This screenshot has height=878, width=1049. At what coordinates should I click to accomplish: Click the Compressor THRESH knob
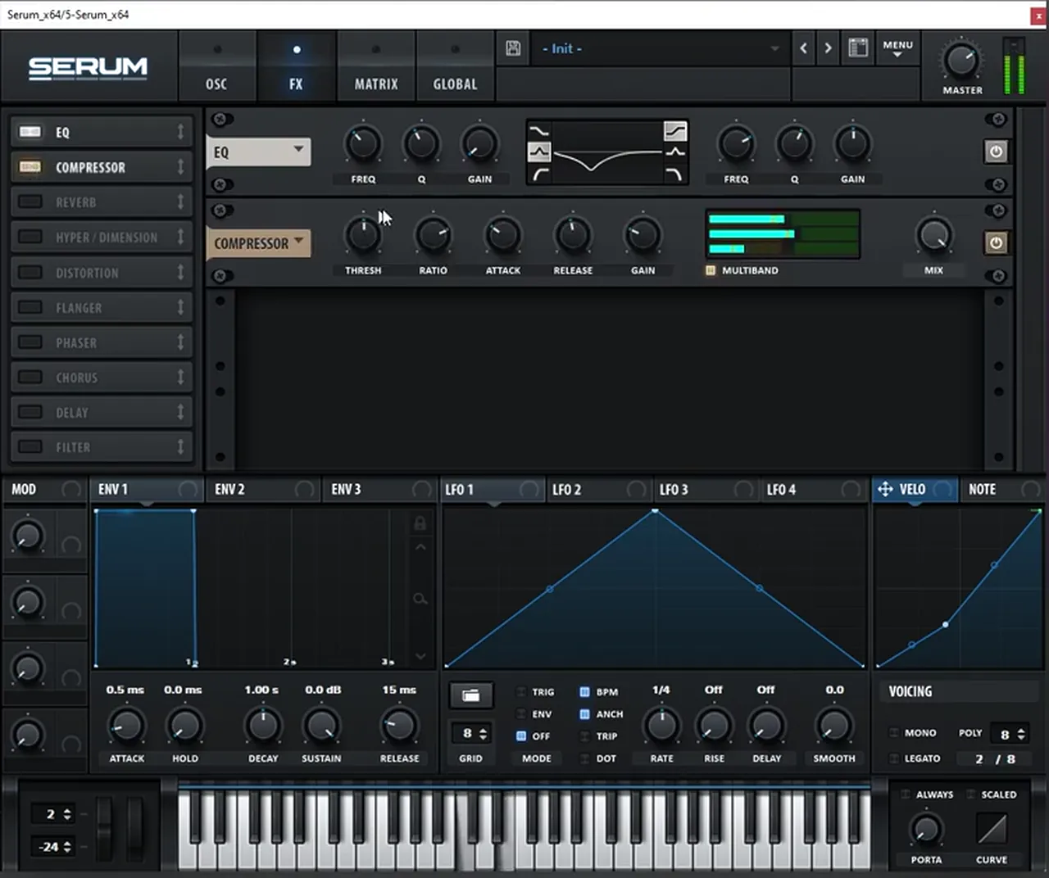(362, 235)
